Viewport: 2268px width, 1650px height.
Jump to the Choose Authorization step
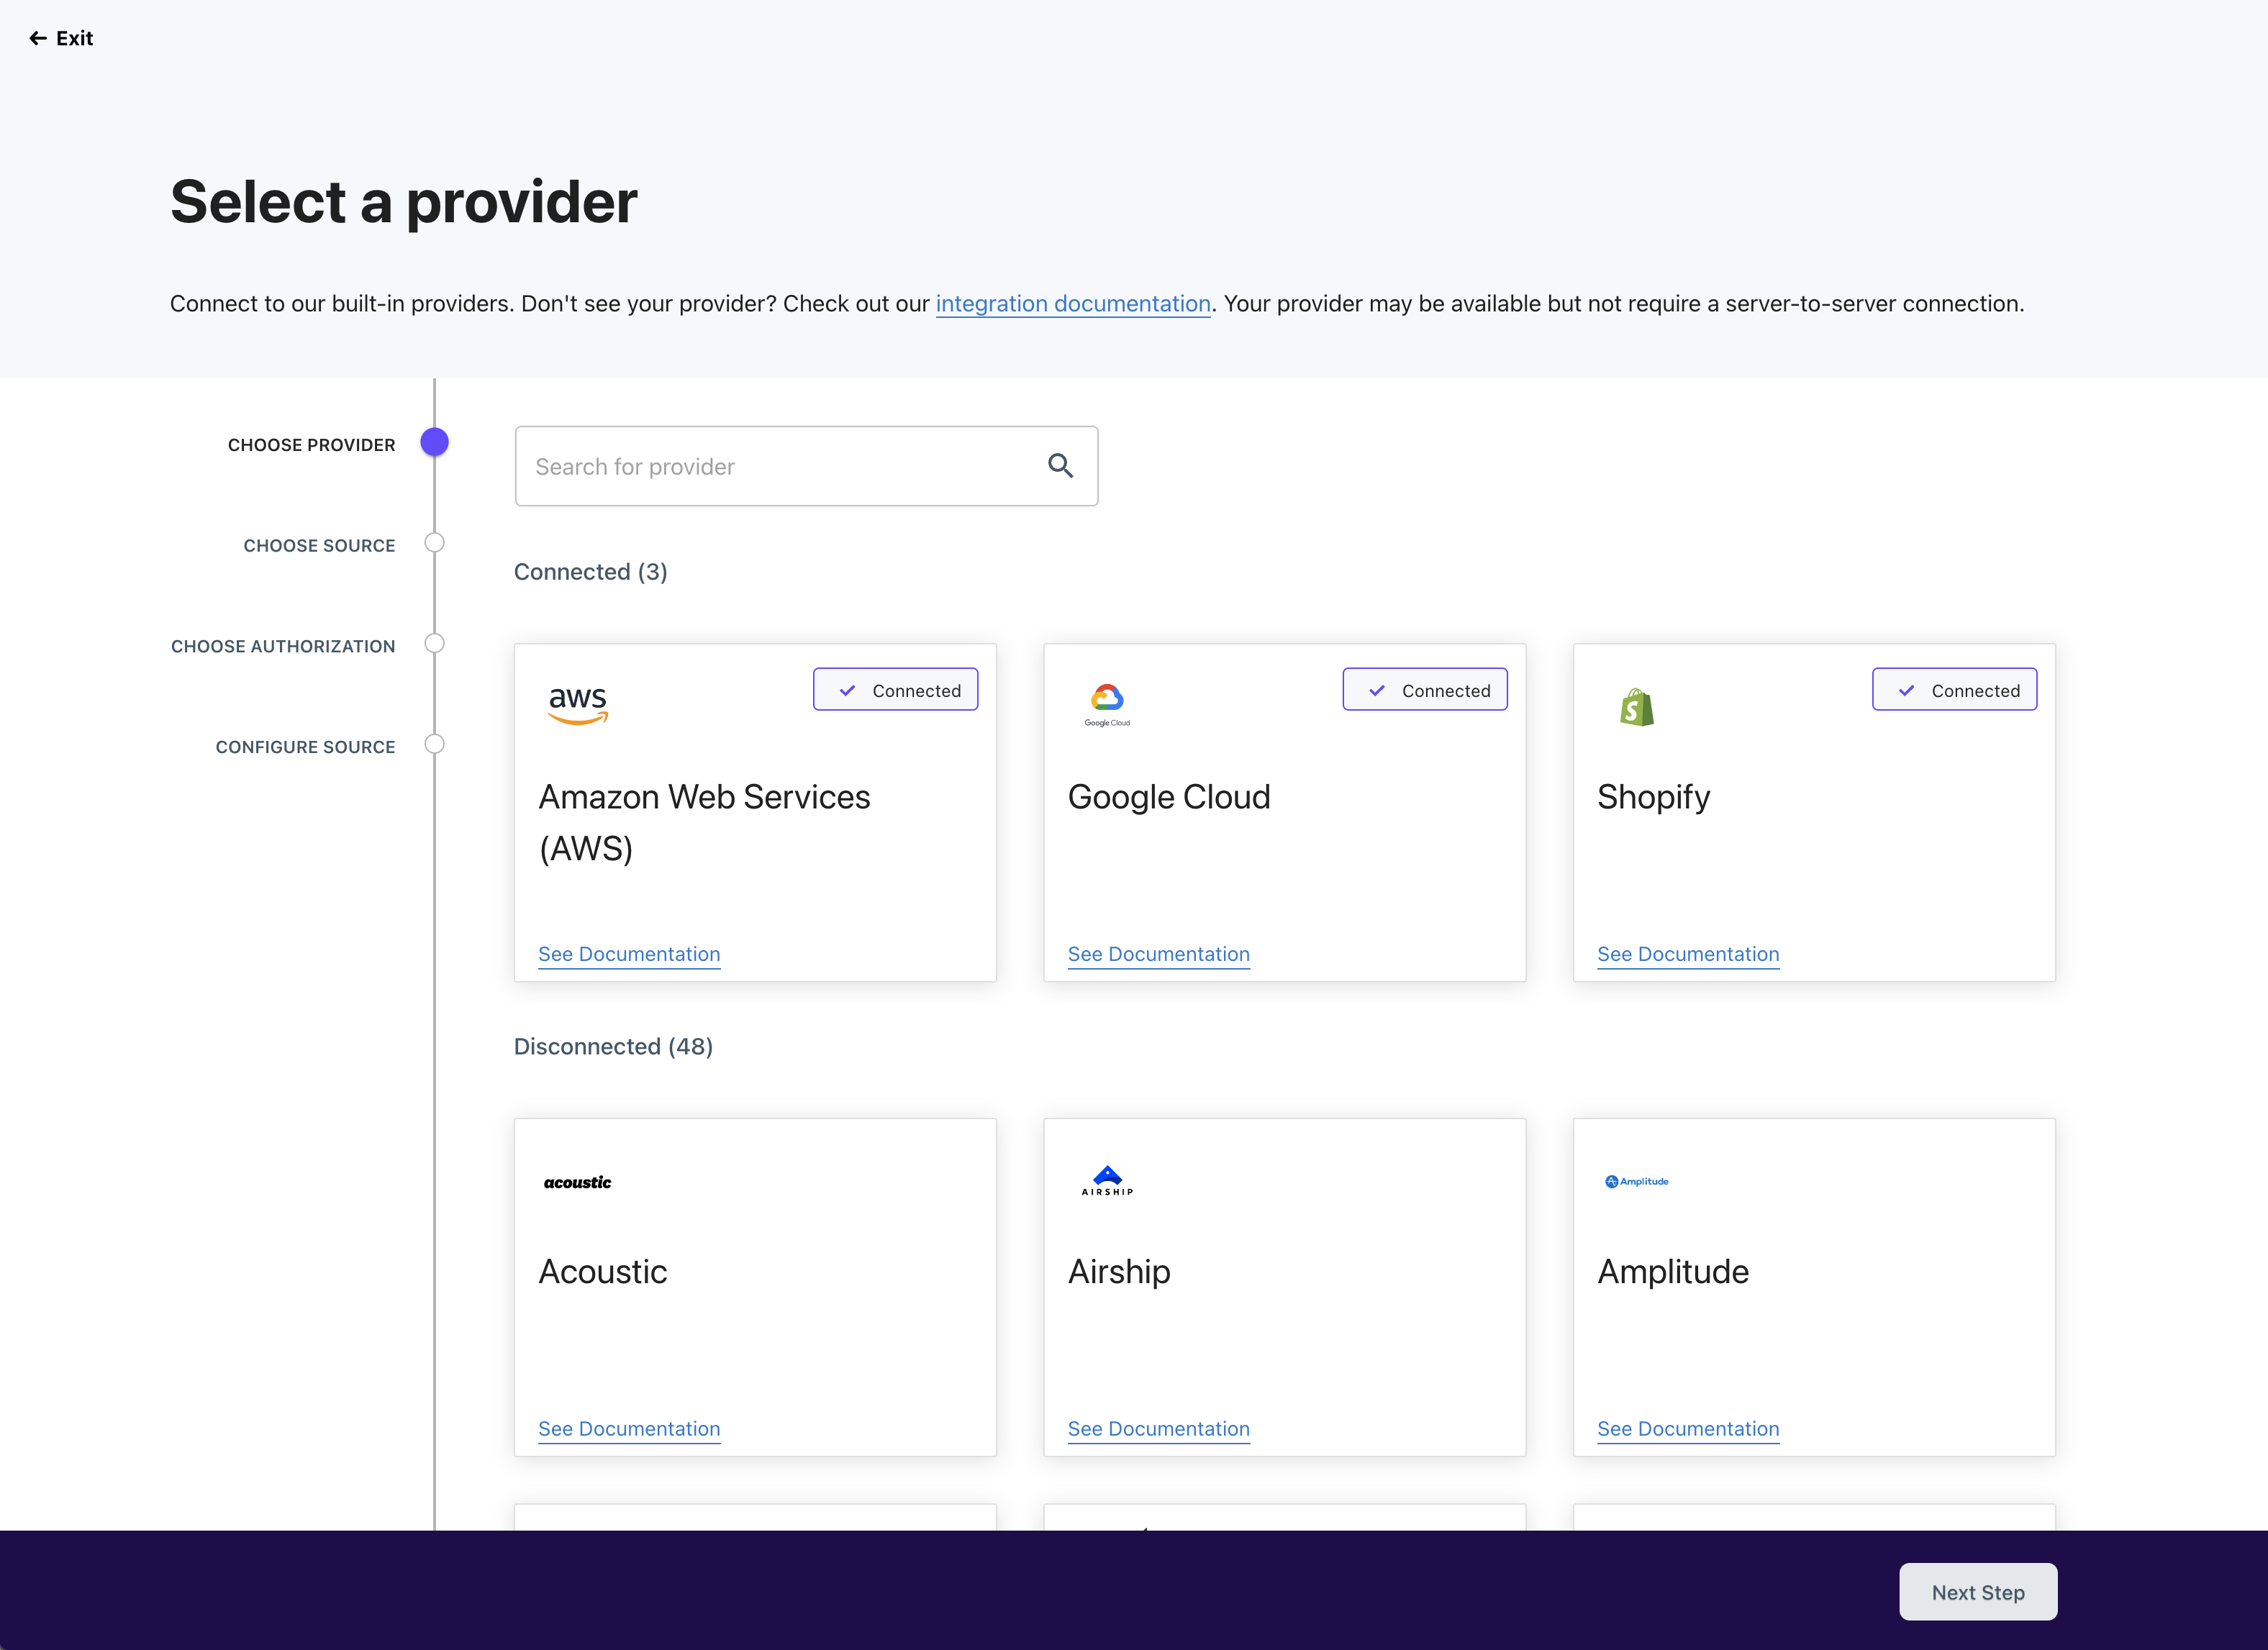pos(434,644)
